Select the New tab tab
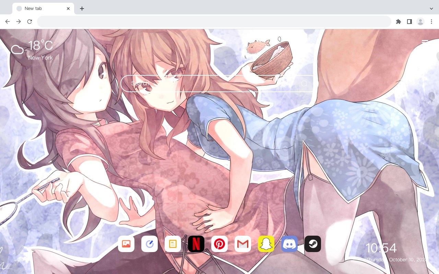This screenshot has width=439, height=274. (43, 9)
